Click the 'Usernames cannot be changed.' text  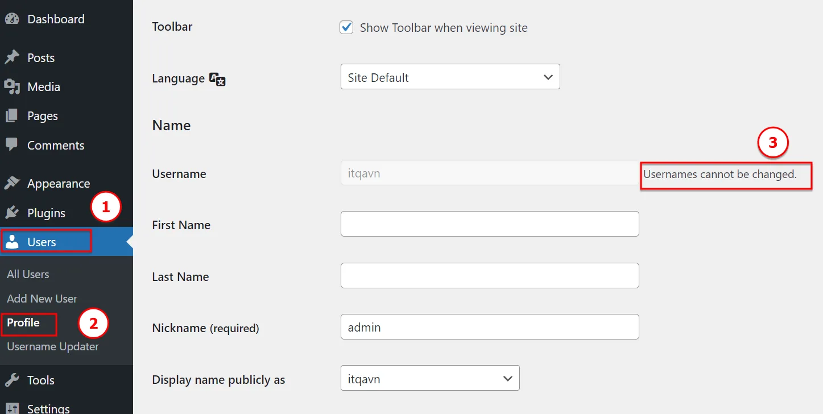(x=720, y=174)
